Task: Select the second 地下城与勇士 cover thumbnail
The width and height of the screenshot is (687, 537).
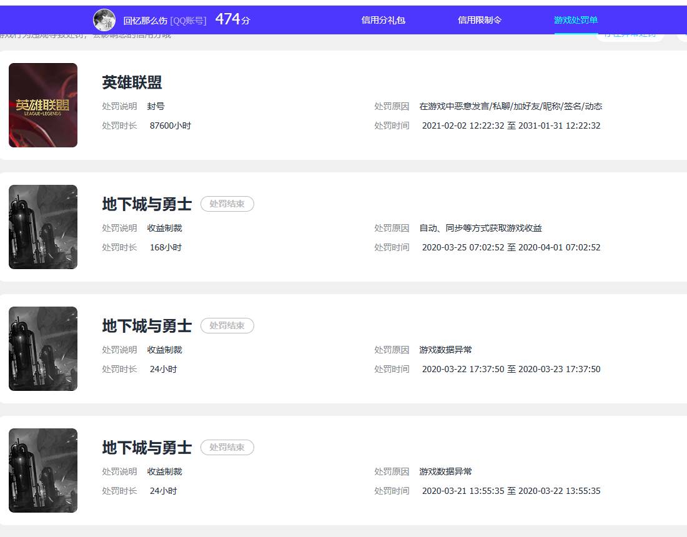Action: pos(42,348)
